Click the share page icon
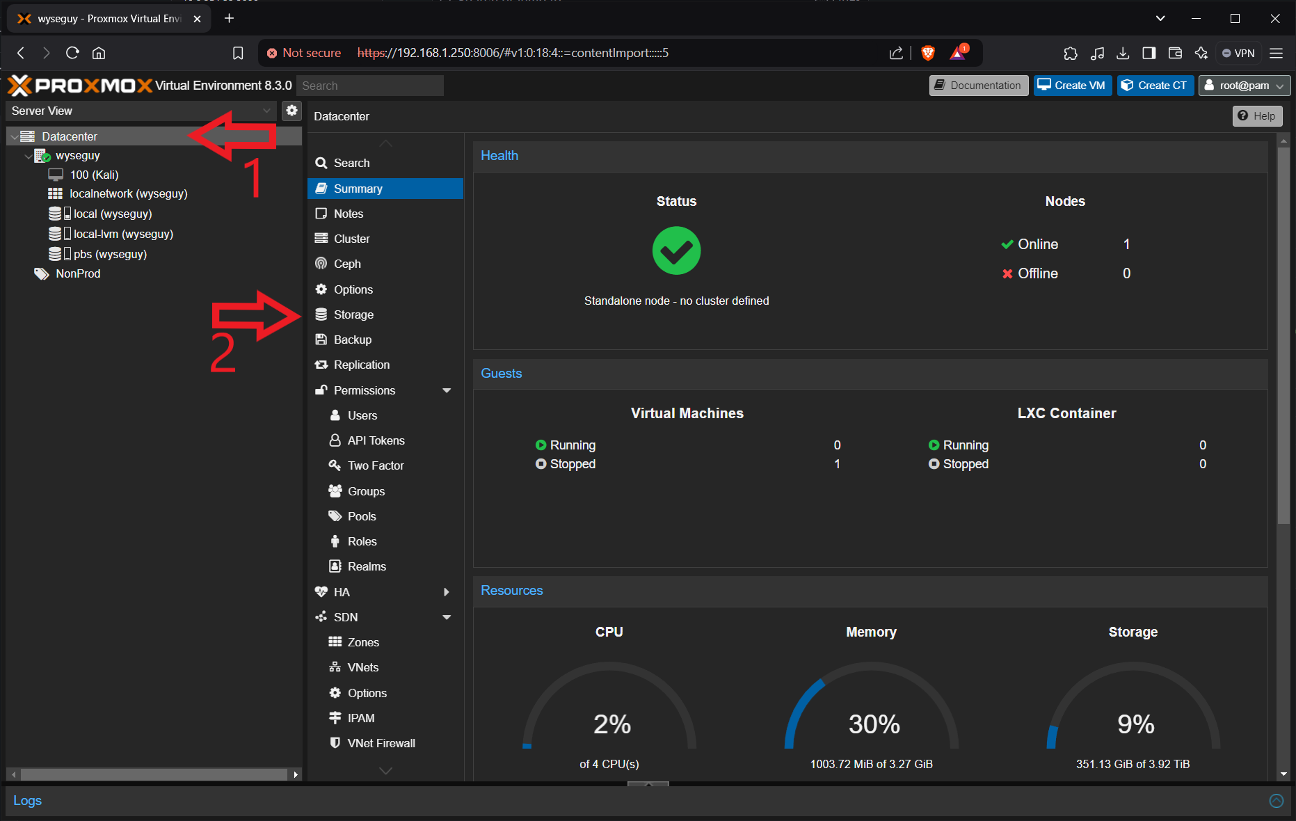The height and width of the screenshot is (821, 1296). (x=896, y=53)
